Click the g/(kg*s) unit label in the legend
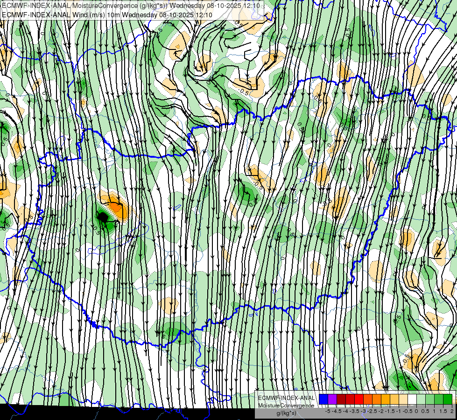 pos(287,413)
